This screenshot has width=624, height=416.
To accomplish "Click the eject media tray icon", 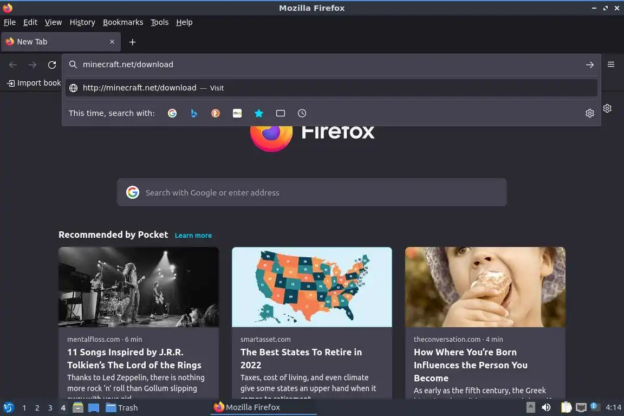I will [x=530, y=407].
